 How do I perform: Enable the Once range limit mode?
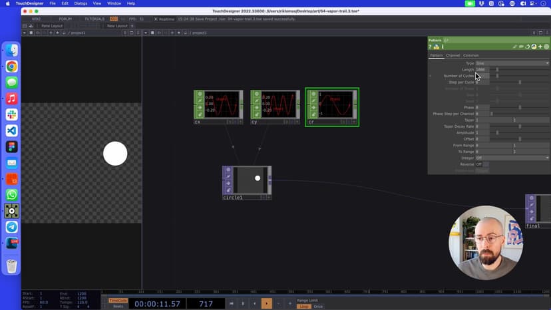point(319,307)
